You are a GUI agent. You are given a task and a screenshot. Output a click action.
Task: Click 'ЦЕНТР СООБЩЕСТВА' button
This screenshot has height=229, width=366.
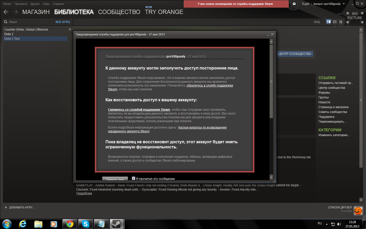pyautogui.click(x=295, y=54)
